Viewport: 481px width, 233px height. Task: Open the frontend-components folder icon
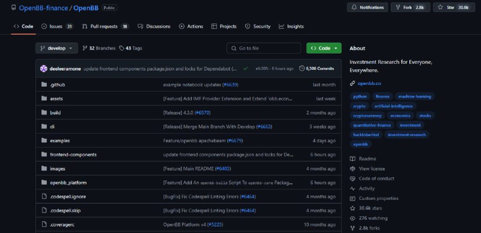coord(44,154)
